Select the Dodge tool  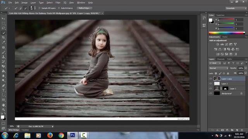[3, 81]
